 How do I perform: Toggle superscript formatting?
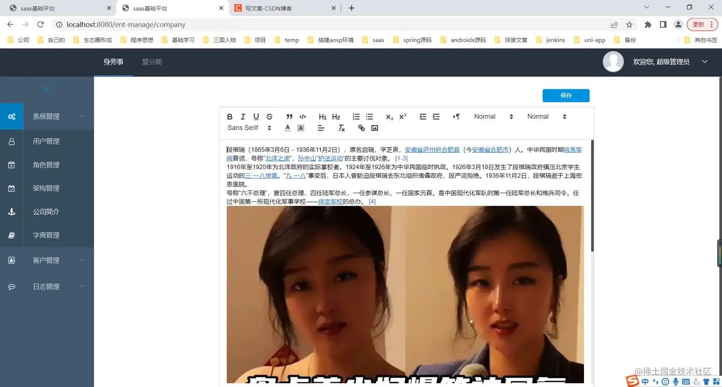(403, 117)
